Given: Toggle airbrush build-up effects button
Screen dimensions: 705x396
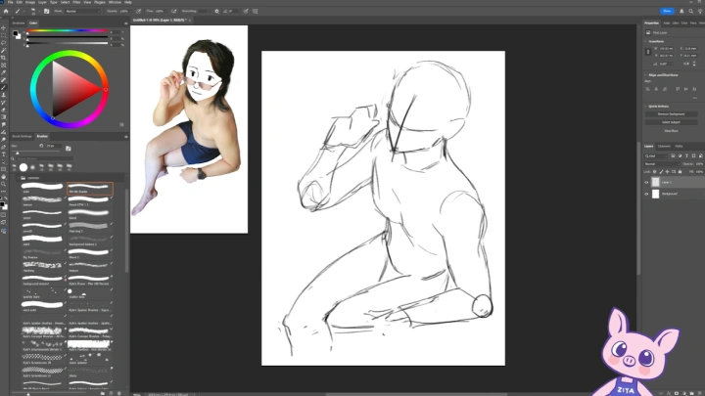Looking at the screenshot, I should click(173, 11).
